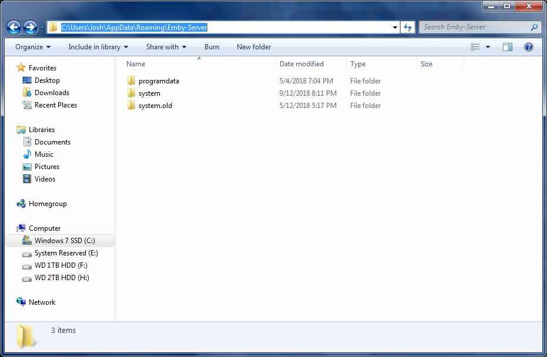Click the Search Emby-Server field
Viewport: 547px width, 357px height.
point(481,27)
